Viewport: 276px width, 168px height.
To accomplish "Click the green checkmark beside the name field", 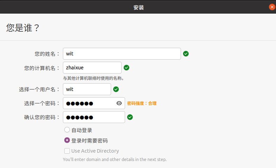I will pyautogui.click(x=186, y=54).
